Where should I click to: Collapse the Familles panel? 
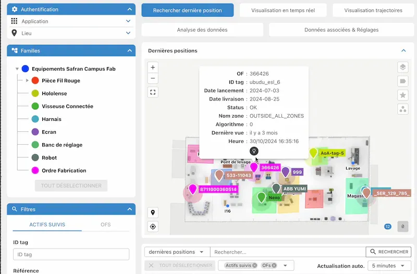click(129, 51)
